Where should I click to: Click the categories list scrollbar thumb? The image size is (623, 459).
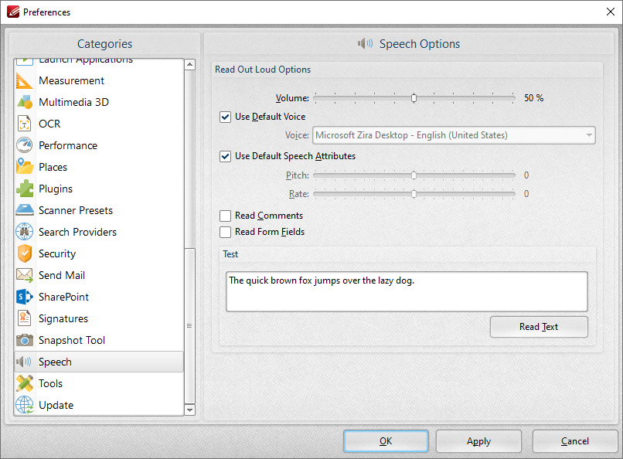190,325
